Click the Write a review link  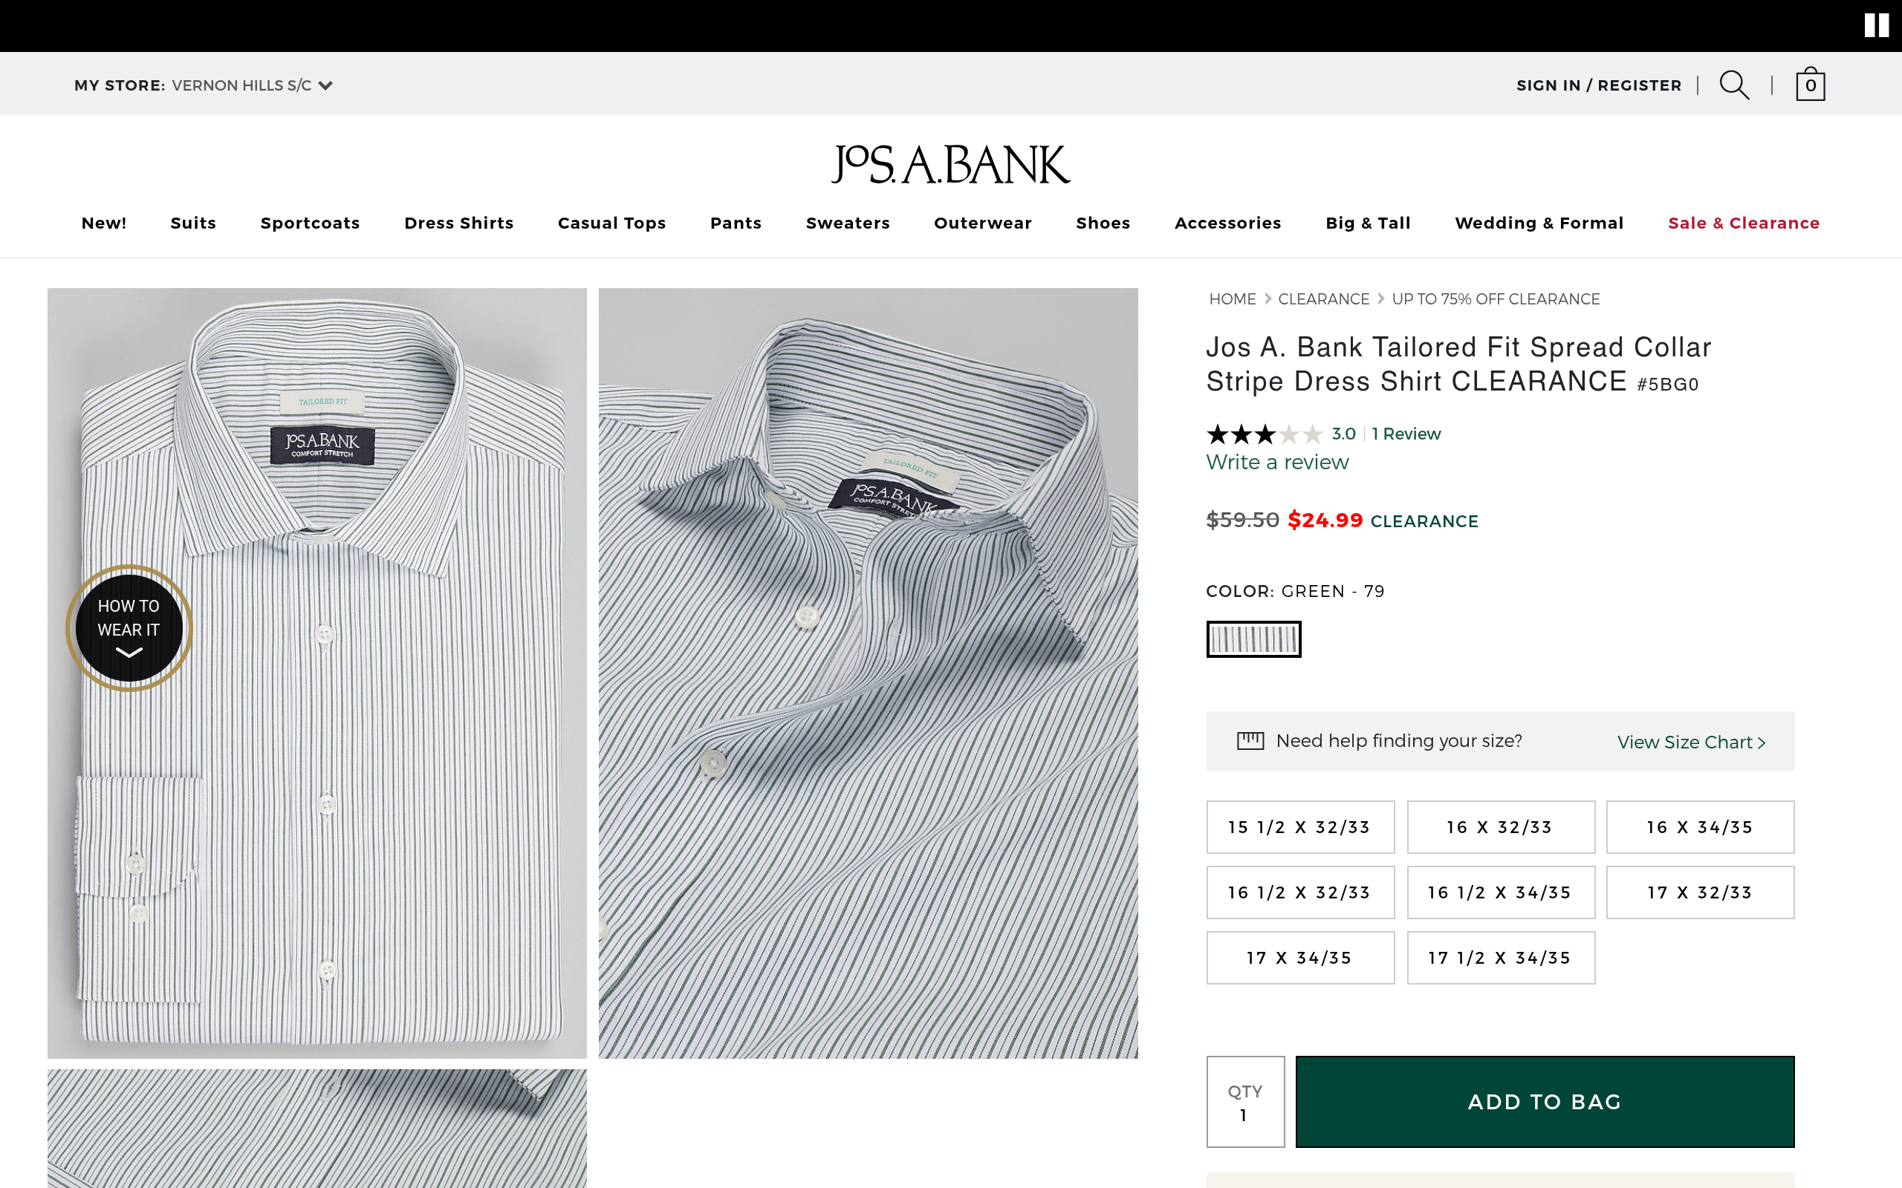click(1277, 462)
